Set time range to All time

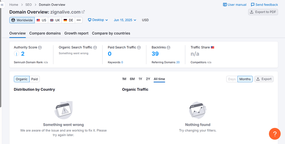159,79
